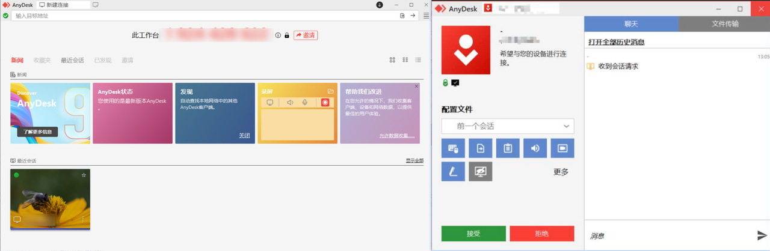Click the '收到会话请求' chat entry
Screen dimensions: 770x251
click(x=618, y=67)
